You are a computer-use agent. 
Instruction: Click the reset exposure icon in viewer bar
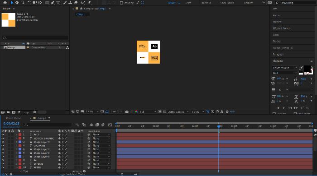pyautogui.click(x=227, y=111)
